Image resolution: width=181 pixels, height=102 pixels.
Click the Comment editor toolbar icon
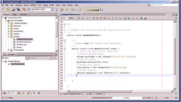point(141,18)
